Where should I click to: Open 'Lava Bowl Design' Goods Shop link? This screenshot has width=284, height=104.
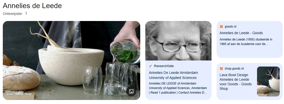tap(235, 82)
